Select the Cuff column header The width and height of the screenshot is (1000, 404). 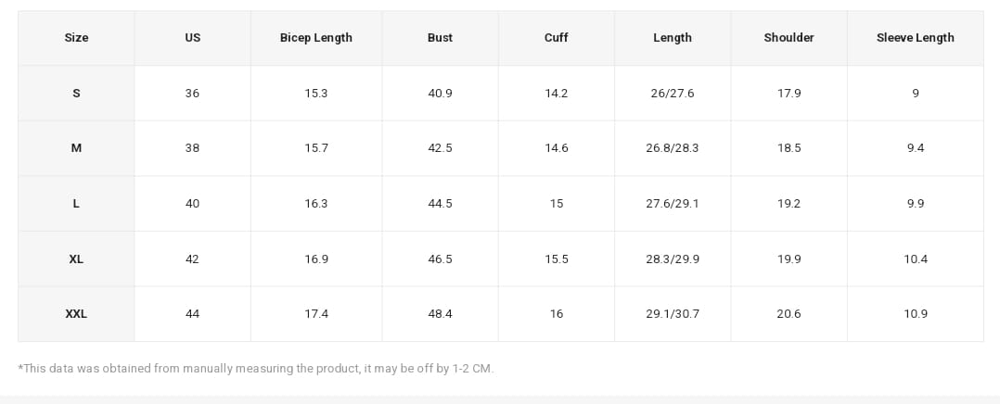point(556,38)
